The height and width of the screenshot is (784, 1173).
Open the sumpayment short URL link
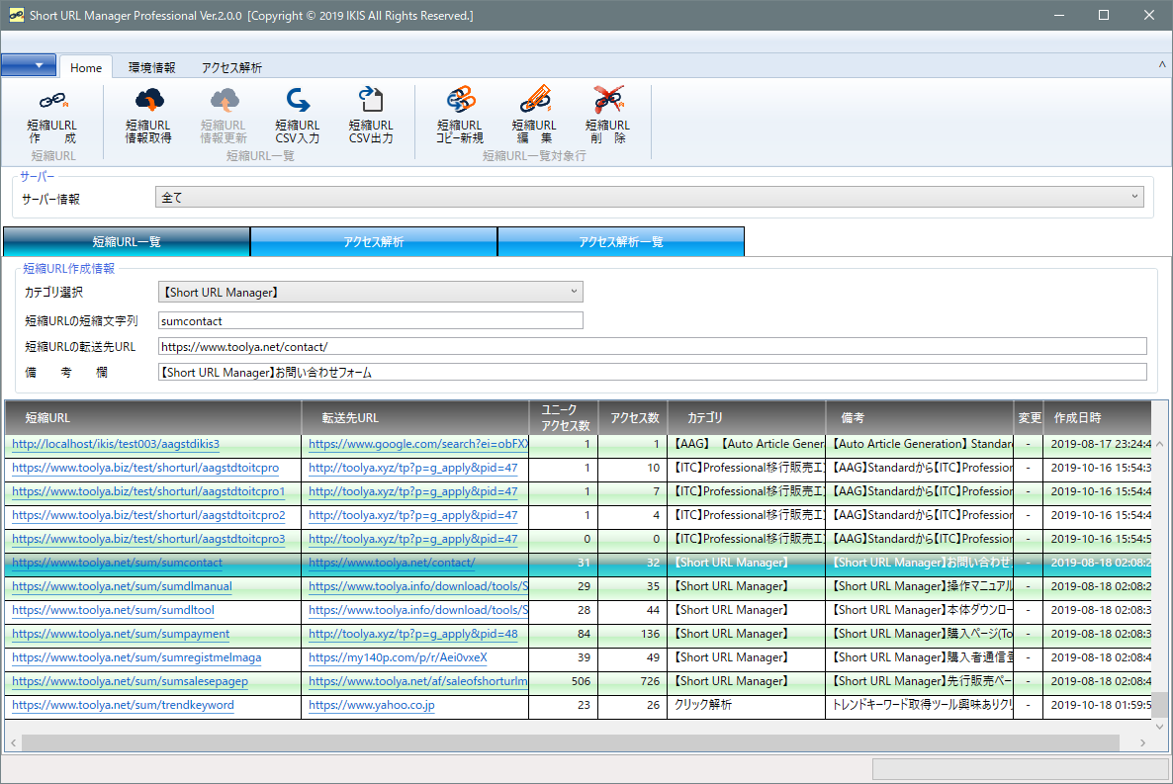click(121, 634)
